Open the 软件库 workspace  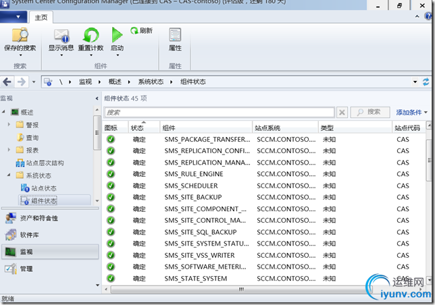pos(50,235)
